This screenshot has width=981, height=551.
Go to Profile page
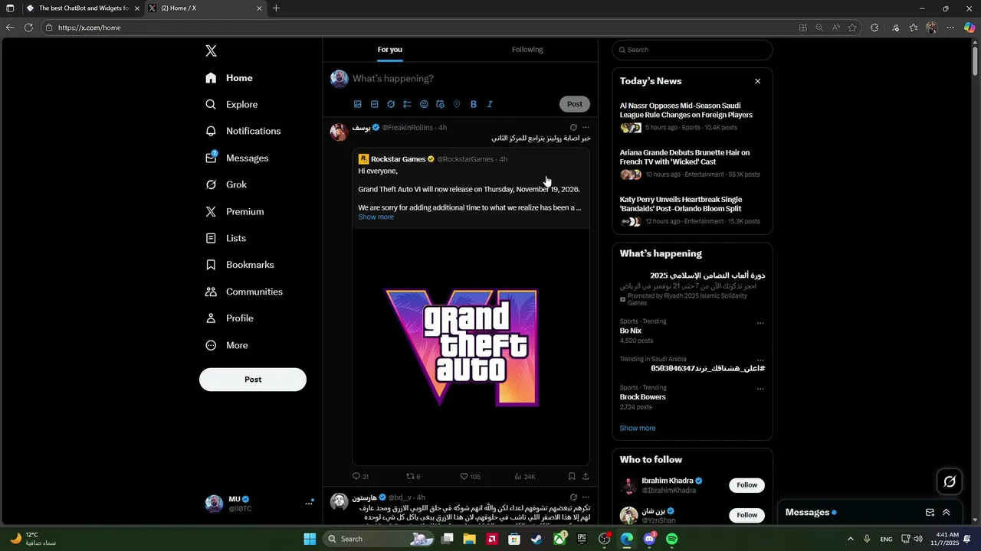pos(229,318)
